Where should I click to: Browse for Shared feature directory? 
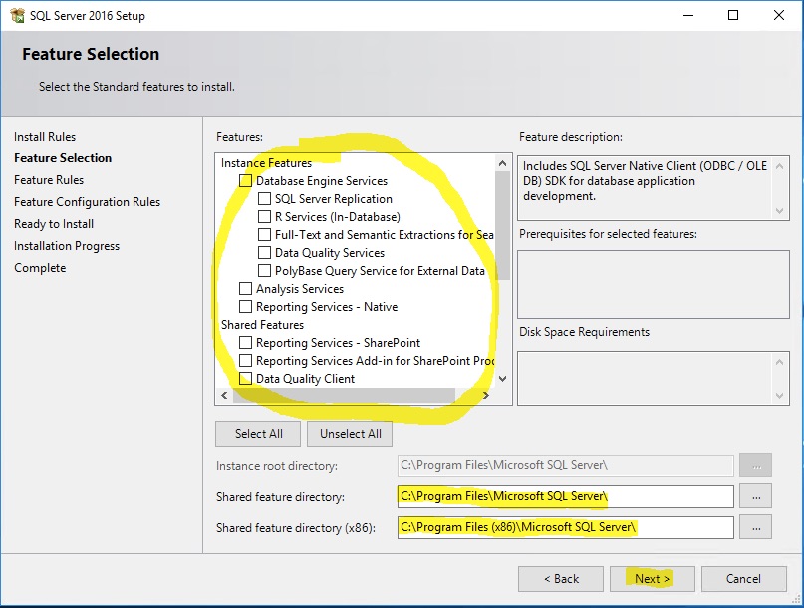click(756, 496)
